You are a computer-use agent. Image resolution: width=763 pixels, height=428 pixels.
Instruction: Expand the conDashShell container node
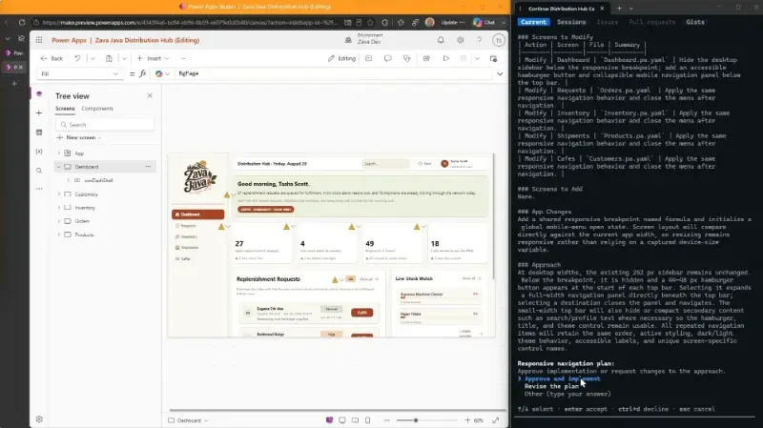tap(69, 180)
